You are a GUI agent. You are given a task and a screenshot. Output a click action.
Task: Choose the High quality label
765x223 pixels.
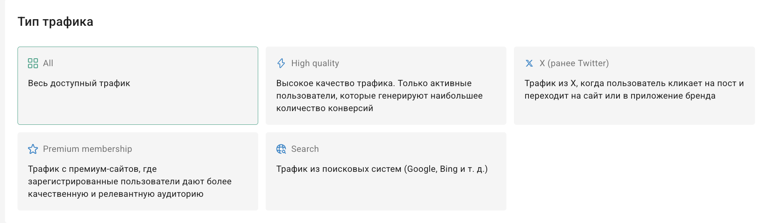click(315, 63)
